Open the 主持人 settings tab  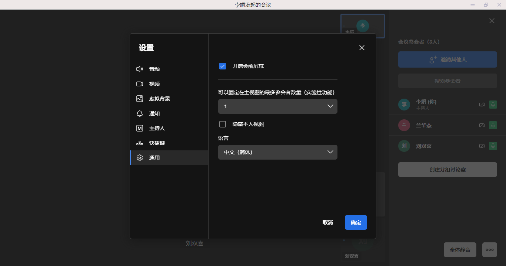[157, 128]
